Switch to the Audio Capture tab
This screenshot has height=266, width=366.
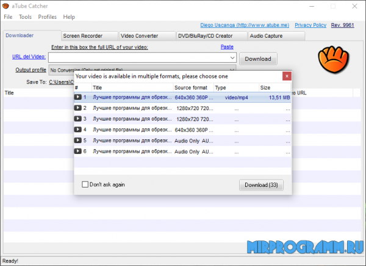[276, 36]
